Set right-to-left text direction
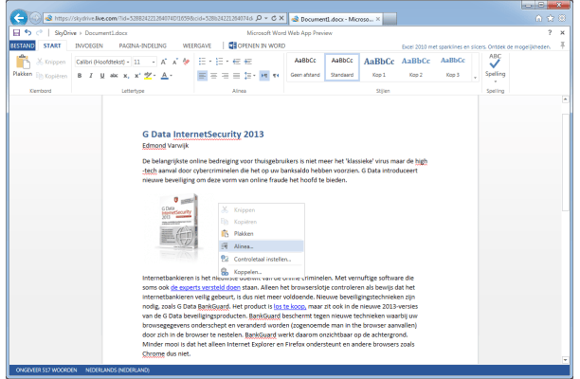 276,76
